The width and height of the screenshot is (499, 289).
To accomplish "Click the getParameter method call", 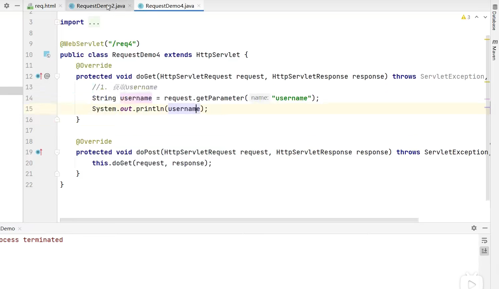I will pos(220,98).
